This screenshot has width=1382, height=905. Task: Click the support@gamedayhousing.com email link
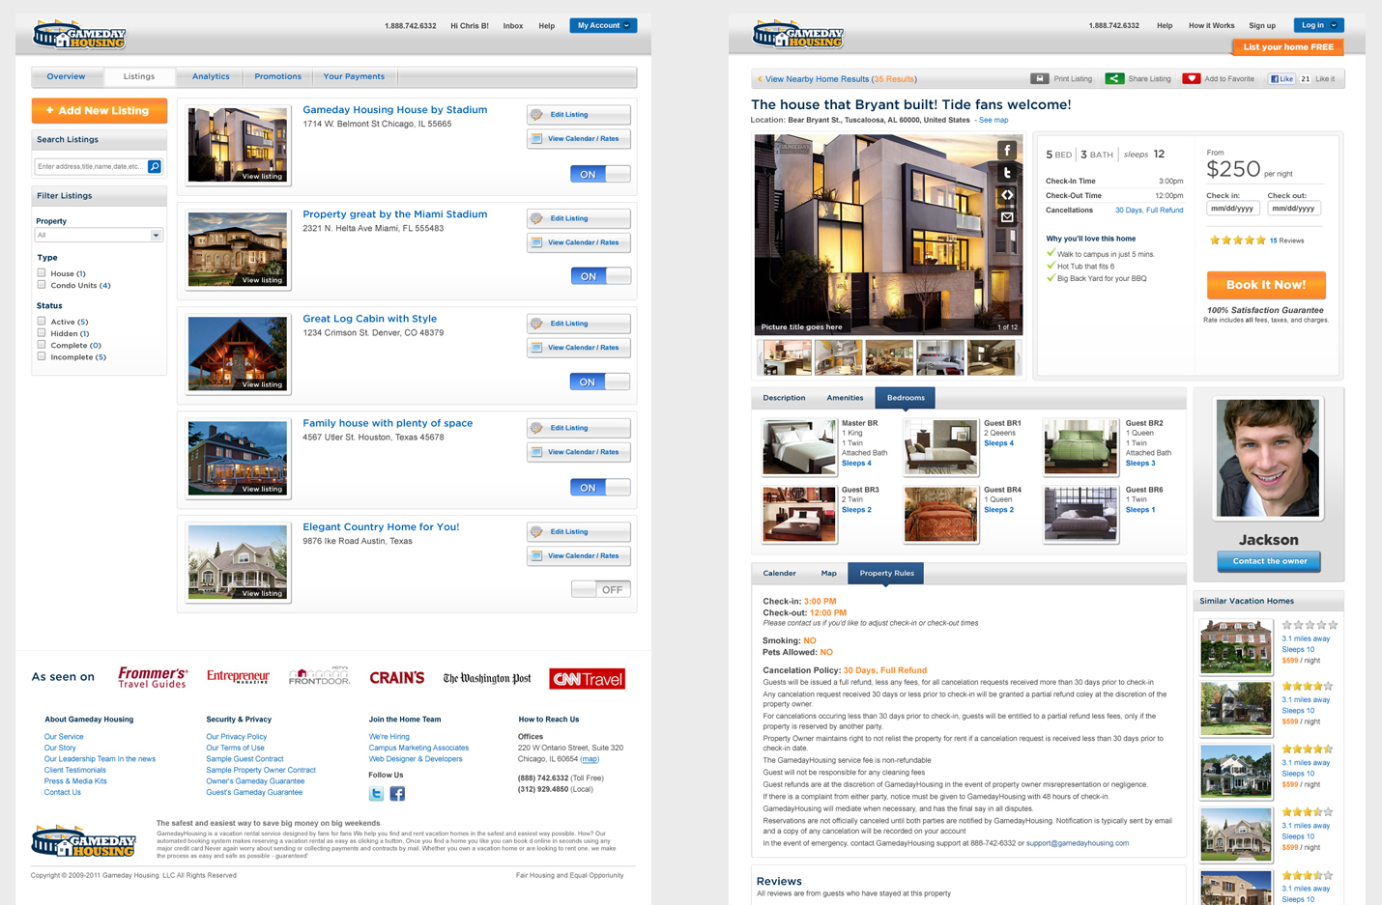[x=1077, y=843]
